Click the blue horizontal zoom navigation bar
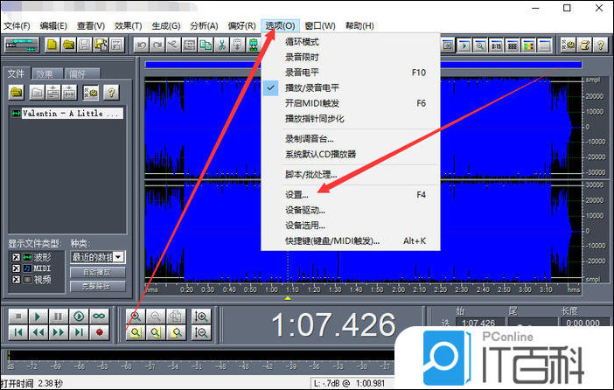Image resolution: width=614 pixels, height=390 pixels. [363, 65]
